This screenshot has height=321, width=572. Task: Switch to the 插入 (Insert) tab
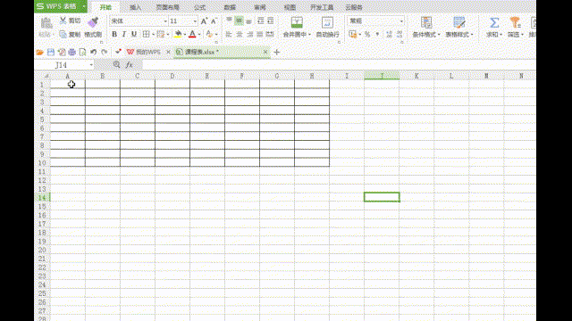click(135, 7)
